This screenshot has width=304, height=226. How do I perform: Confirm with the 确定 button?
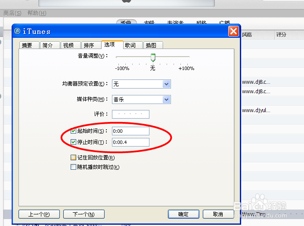(183, 214)
